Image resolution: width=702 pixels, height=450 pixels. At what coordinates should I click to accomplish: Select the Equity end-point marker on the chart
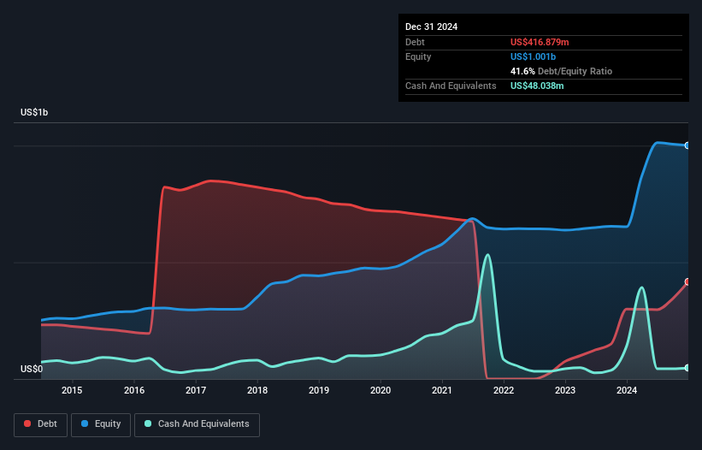point(687,145)
